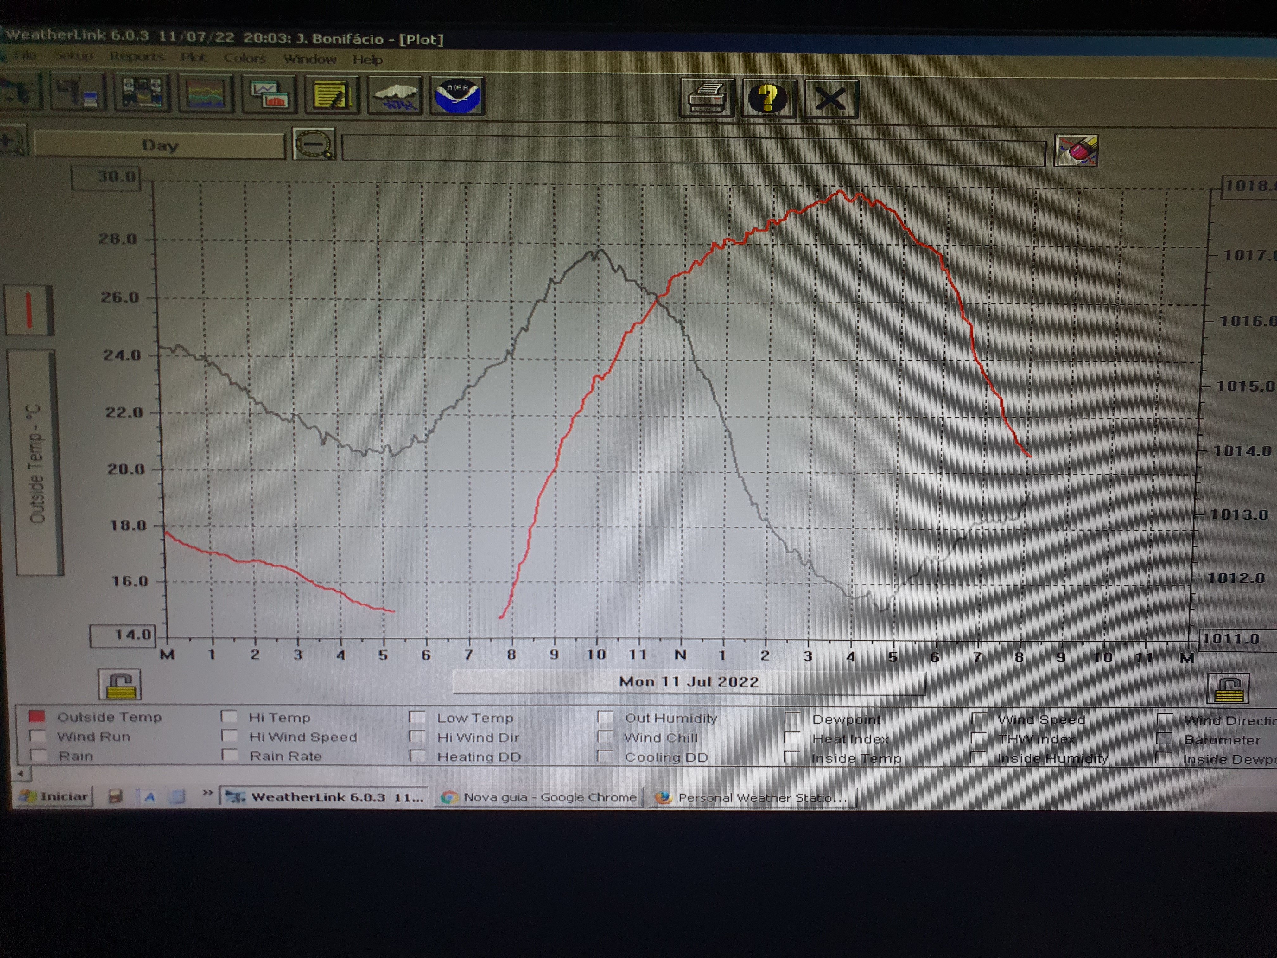Enable the Rain Rate checkbox

[230, 755]
